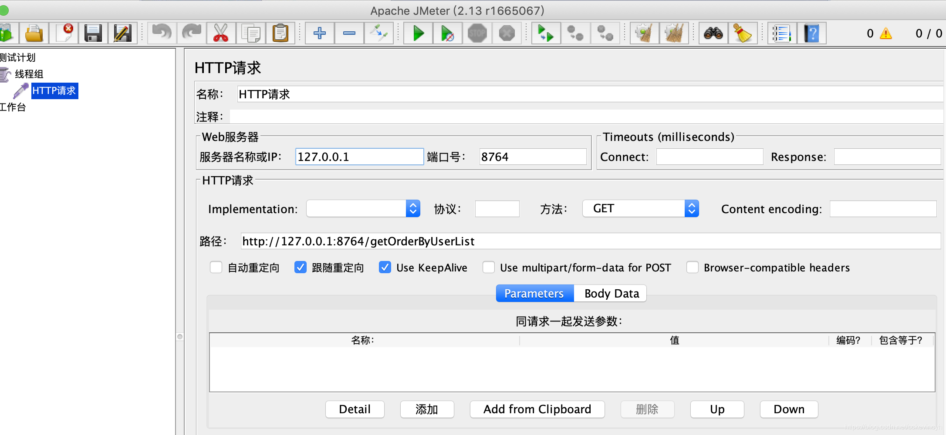Click the Open test plan folder icon
Image resolution: width=946 pixels, height=435 pixels.
tap(34, 33)
